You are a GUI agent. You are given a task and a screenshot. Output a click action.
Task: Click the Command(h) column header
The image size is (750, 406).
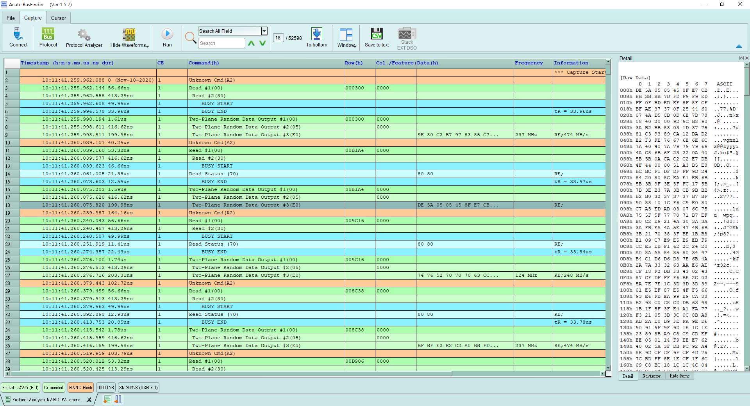pyautogui.click(x=266, y=63)
